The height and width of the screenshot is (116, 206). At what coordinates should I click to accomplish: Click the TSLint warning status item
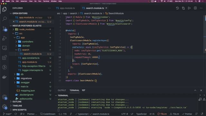pos(174,114)
